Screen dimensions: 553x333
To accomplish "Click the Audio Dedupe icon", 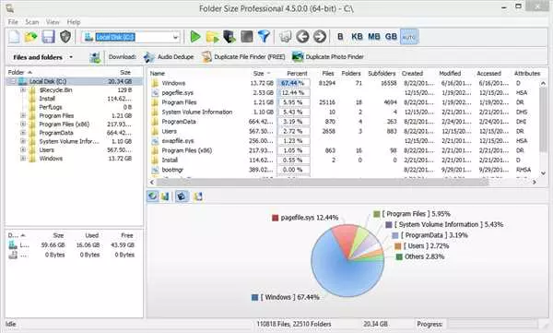I will 148,57.
